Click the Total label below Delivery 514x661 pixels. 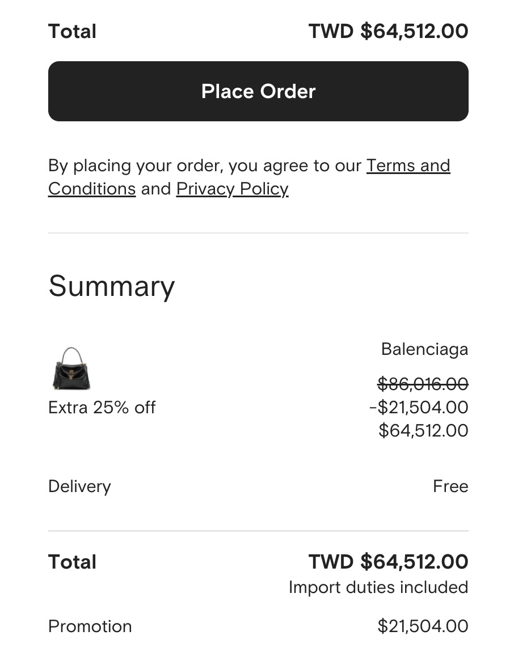(x=72, y=562)
